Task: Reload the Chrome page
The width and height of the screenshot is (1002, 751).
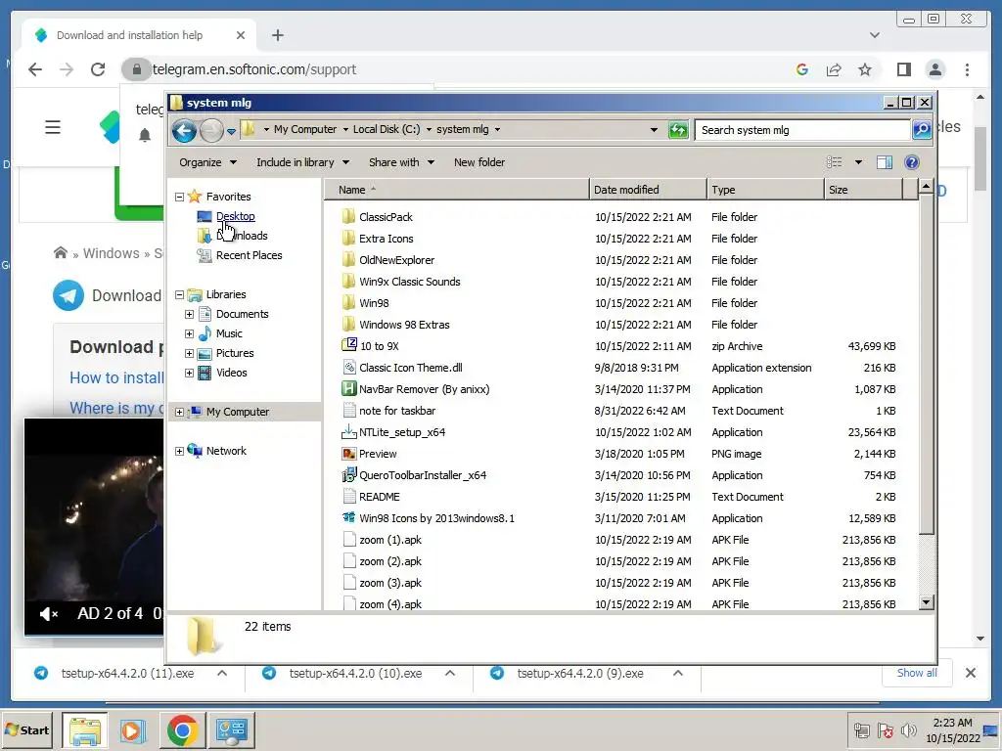Action: (x=98, y=69)
